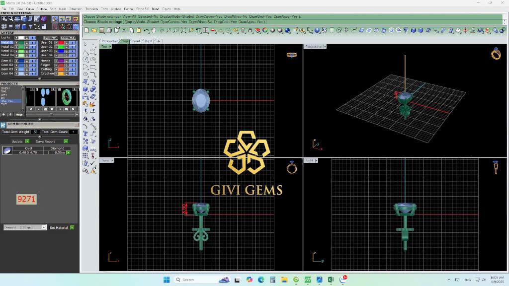Click the blue render sphere icon

point(287,30)
